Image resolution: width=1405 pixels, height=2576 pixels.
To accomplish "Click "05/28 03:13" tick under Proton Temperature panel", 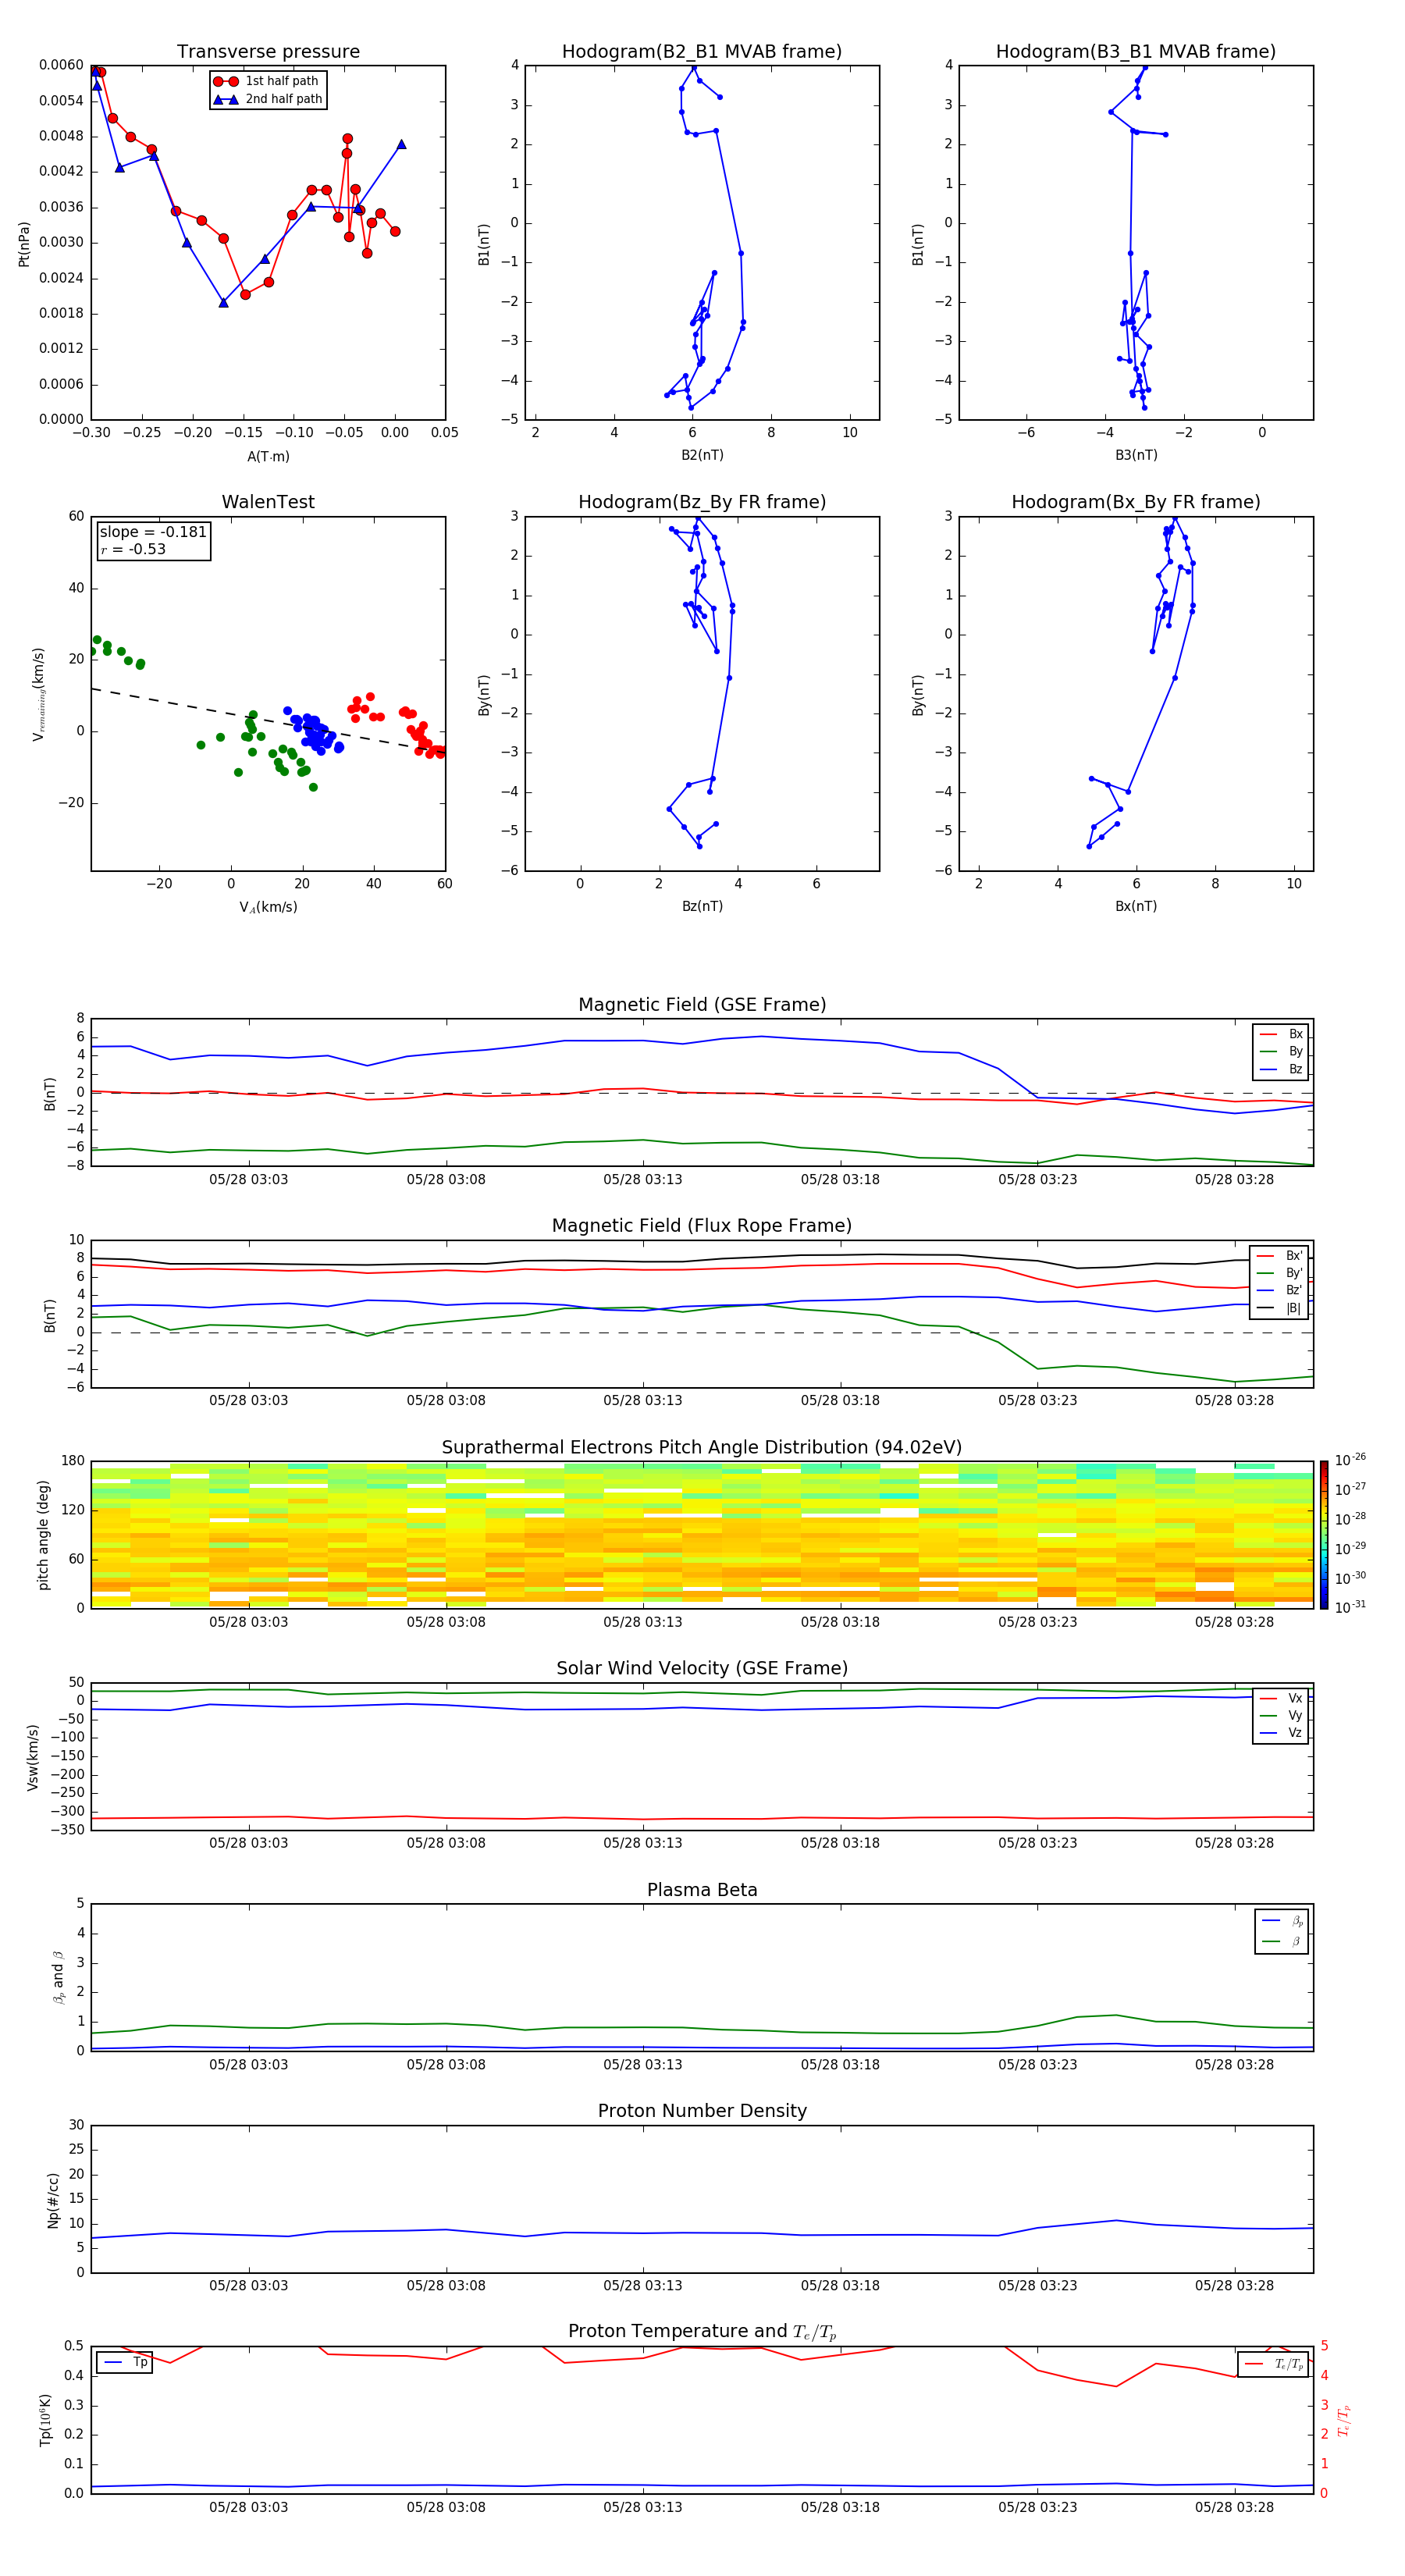I will pyautogui.click(x=643, y=2507).
